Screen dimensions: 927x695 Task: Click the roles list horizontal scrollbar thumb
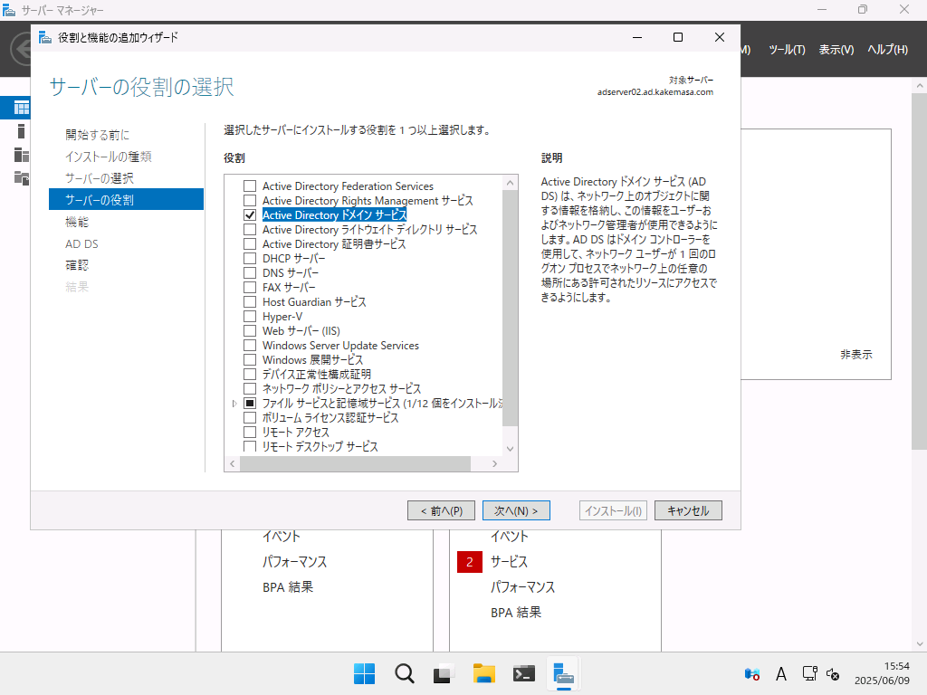pos(355,464)
